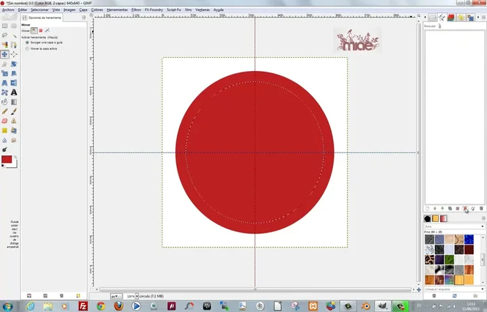This screenshot has width=487, height=312.
Task: Enable 'Mover la capa activa' option
Action: pos(27,49)
